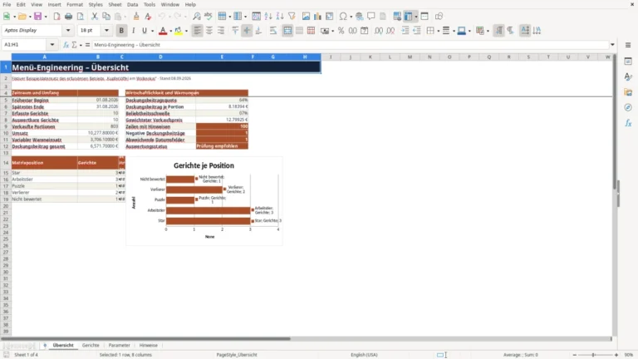The image size is (638, 359).
Task: Insert Hyperlink globe icon
Action: [359, 17]
